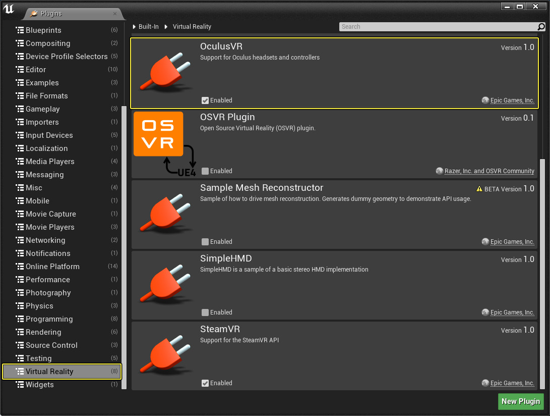Click the OSVR Plugin orange logo
Screen dimensions: 550x416
158,134
